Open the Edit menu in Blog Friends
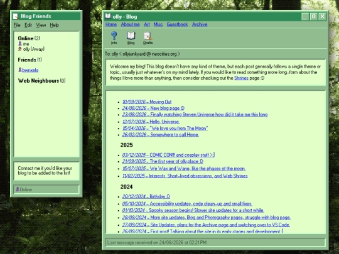The width and height of the screenshot is (339, 254). point(28,25)
